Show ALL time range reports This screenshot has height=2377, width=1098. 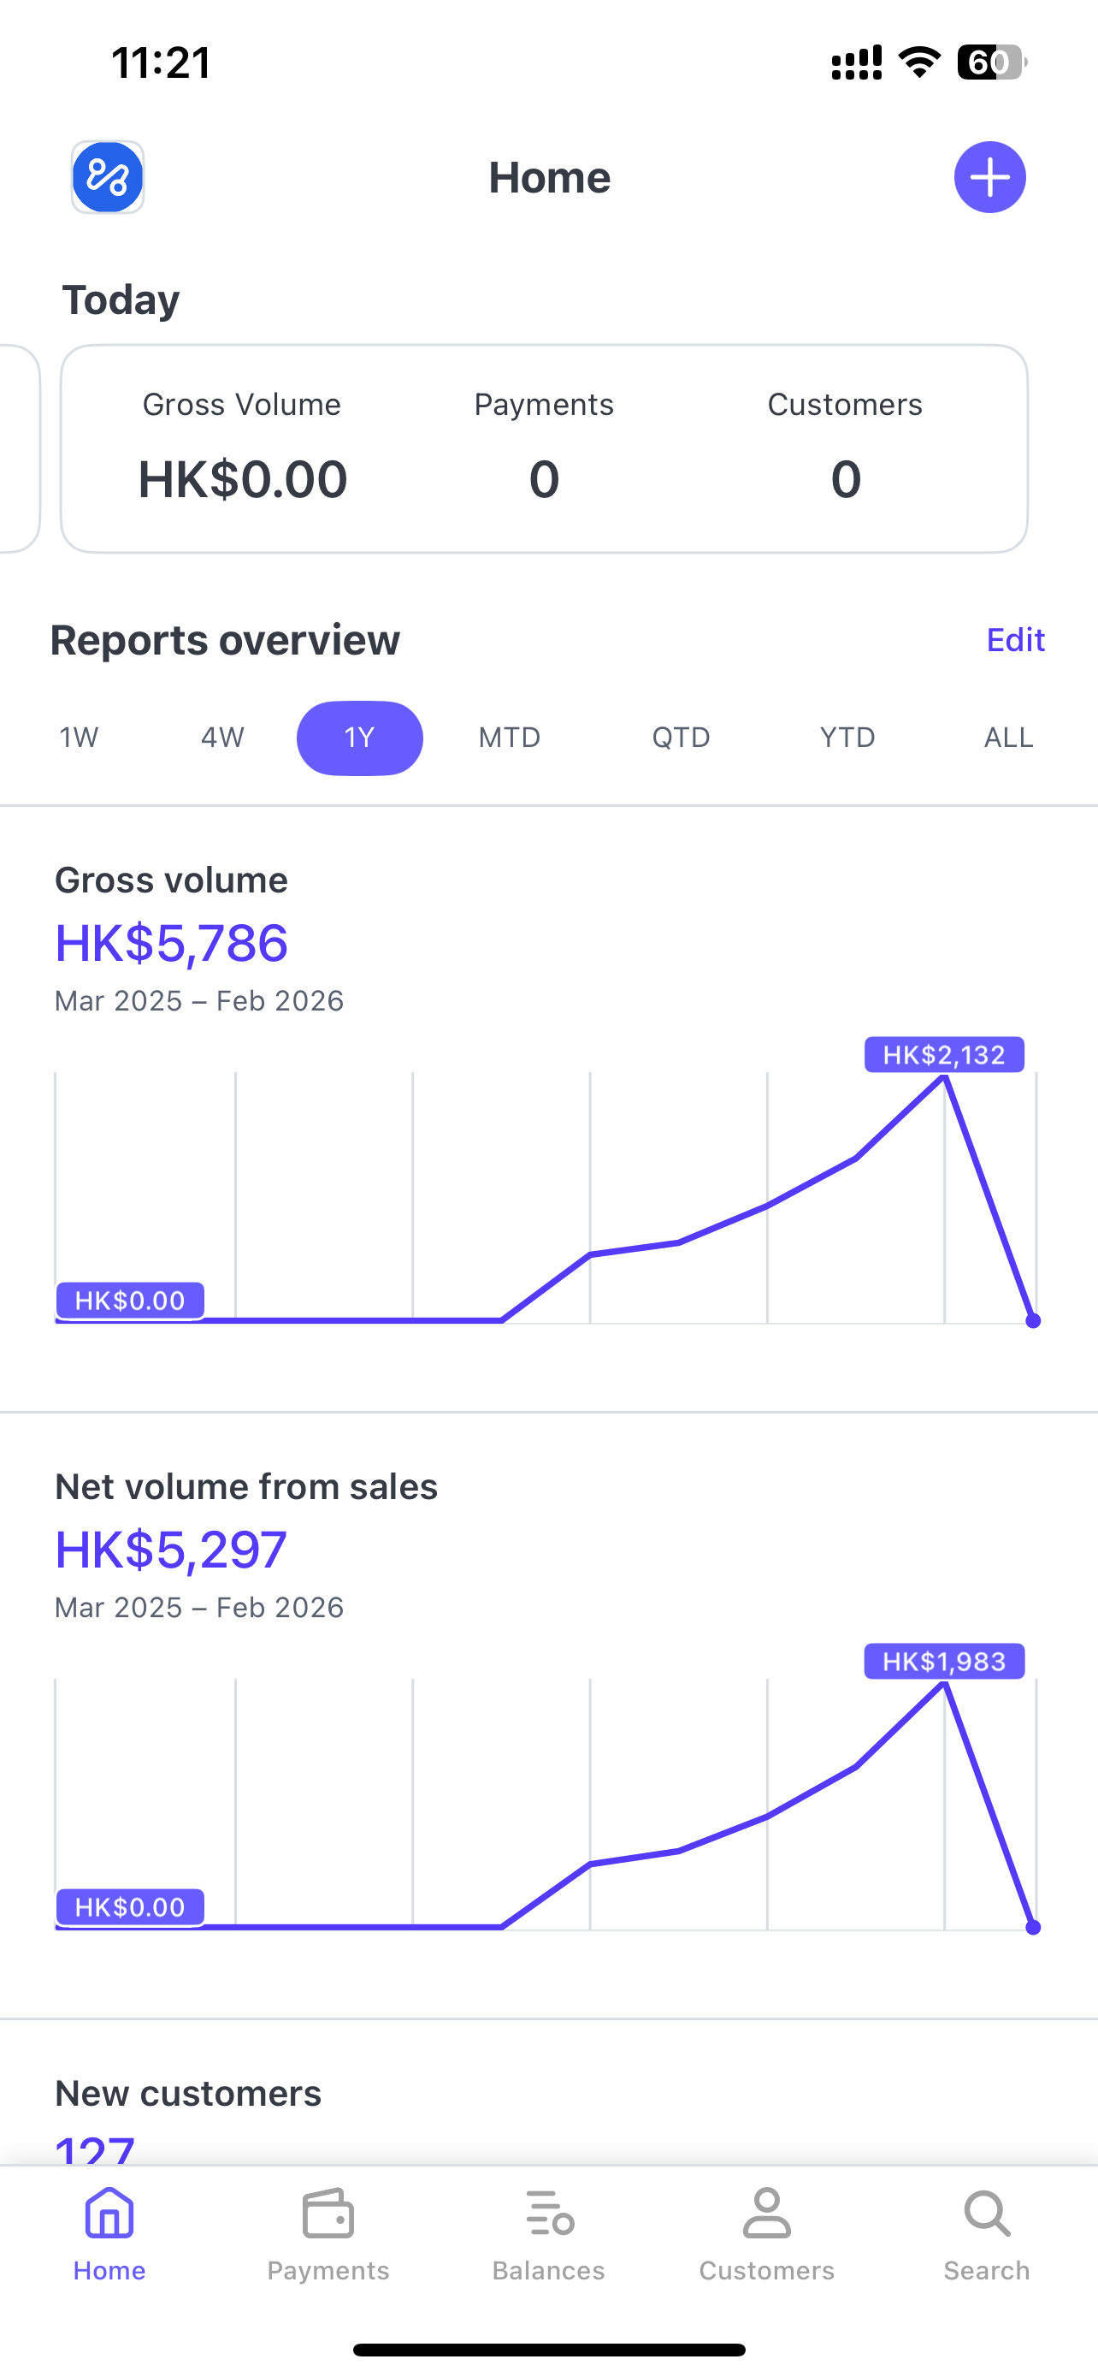pos(1008,738)
